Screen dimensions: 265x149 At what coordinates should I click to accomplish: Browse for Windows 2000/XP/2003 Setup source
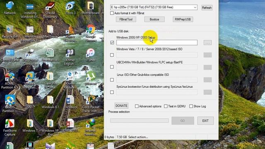point(207,43)
